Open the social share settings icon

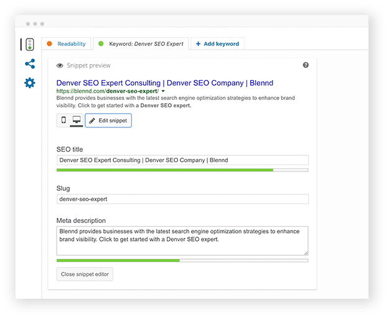pyautogui.click(x=30, y=64)
